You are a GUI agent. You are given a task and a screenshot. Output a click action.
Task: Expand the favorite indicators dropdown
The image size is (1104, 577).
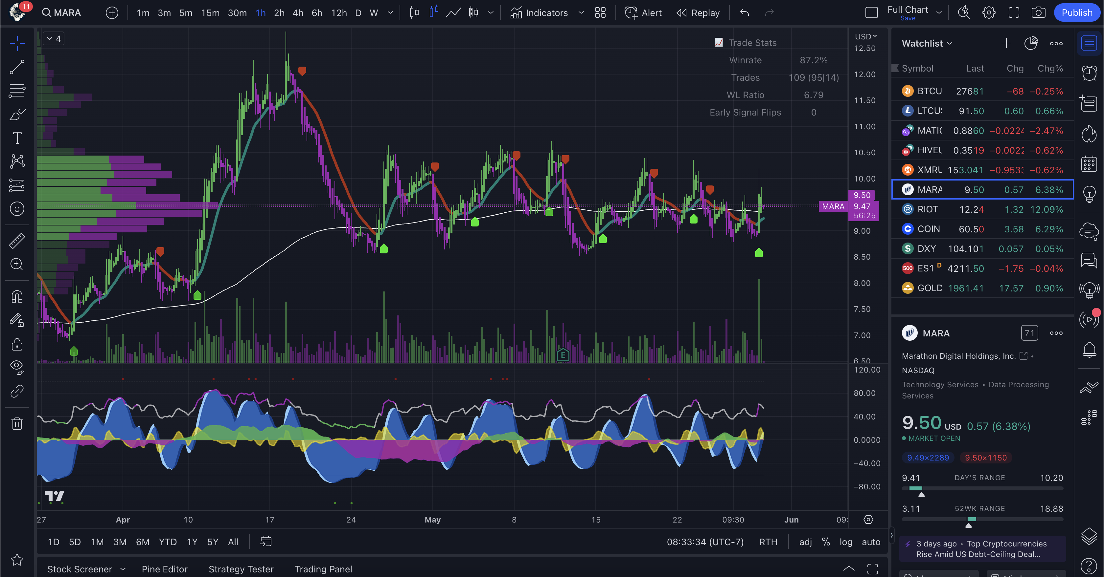[581, 13]
